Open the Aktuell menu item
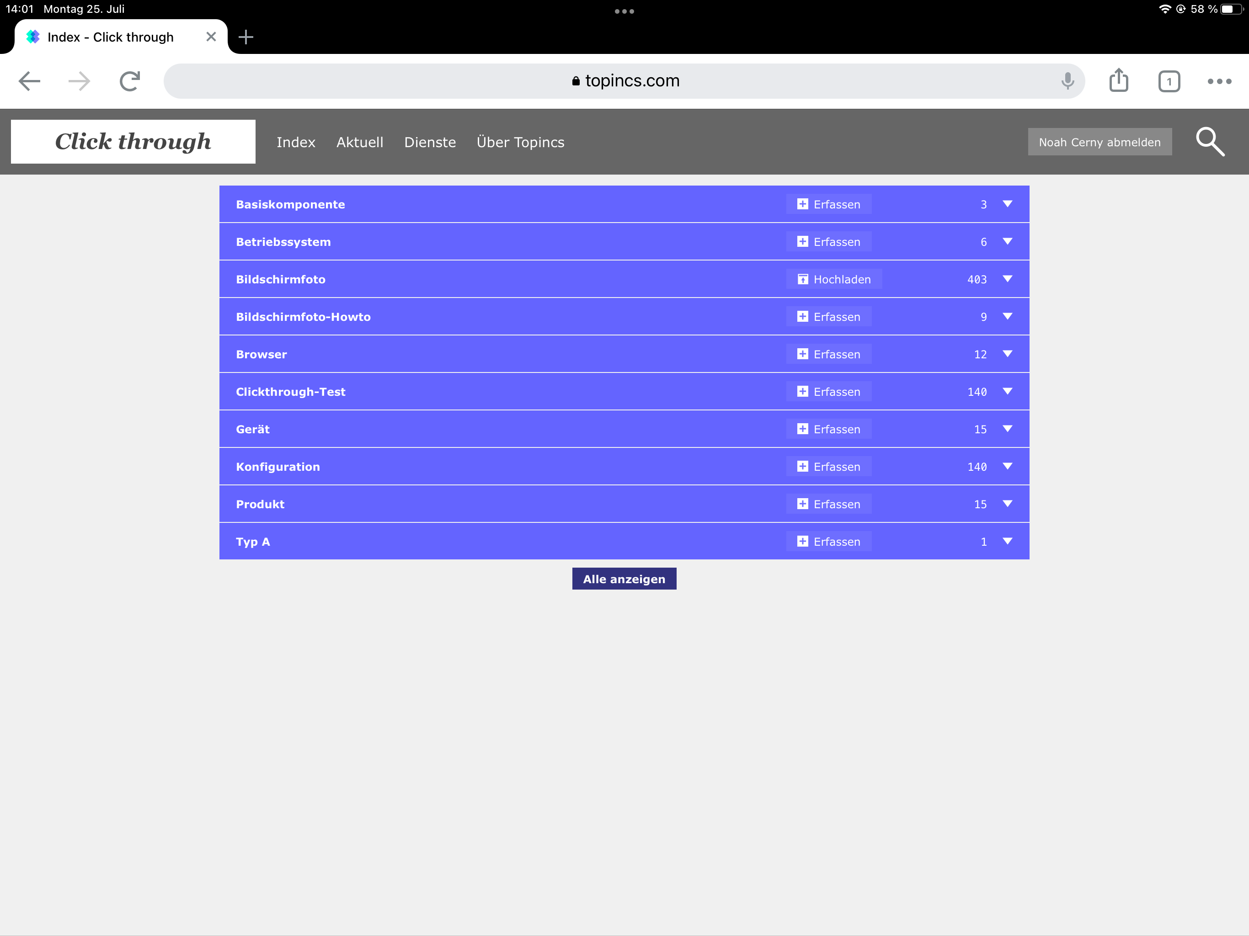1249x936 pixels. click(359, 142)
